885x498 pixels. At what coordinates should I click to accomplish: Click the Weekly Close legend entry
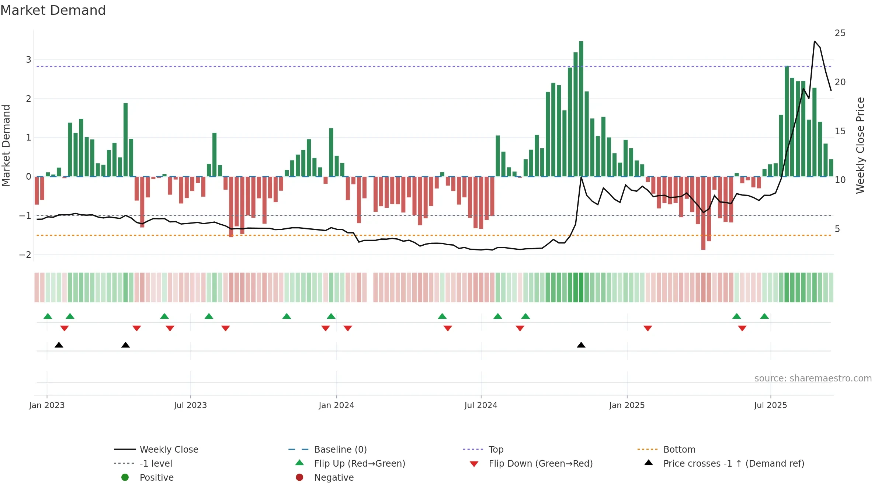(156, 449)
